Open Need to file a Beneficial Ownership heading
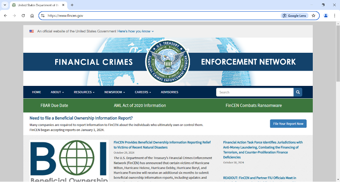Screen dimensions: 340x182 (81, 118)
